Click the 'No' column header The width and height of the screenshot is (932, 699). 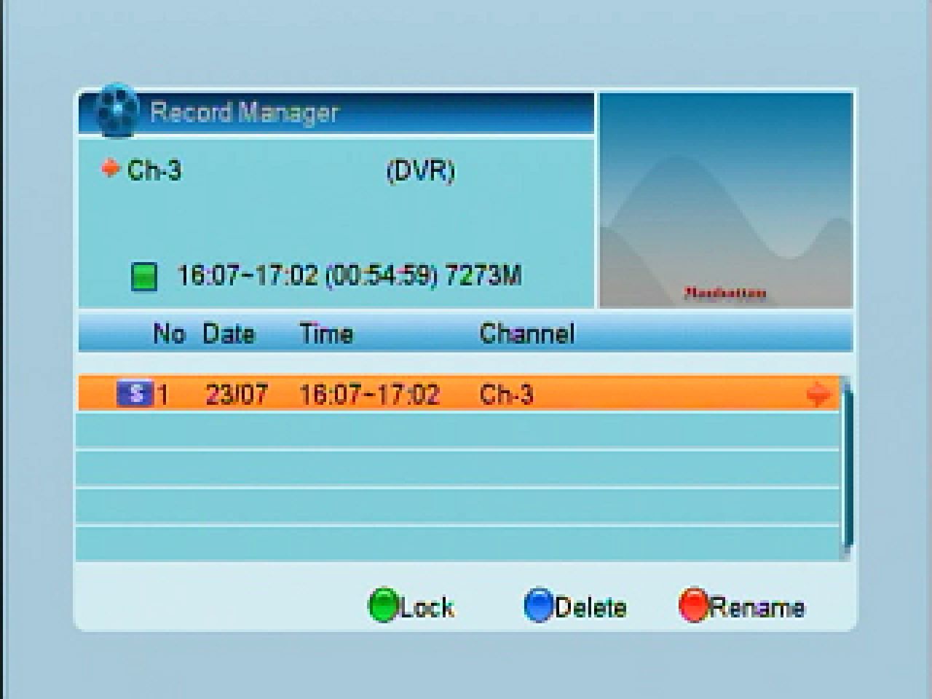coord(169,333)
